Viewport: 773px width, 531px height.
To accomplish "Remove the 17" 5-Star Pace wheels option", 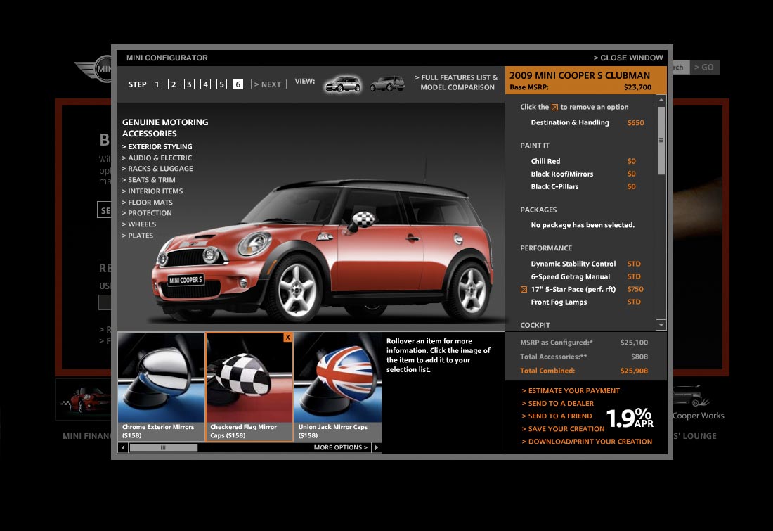I will (524, 289).
